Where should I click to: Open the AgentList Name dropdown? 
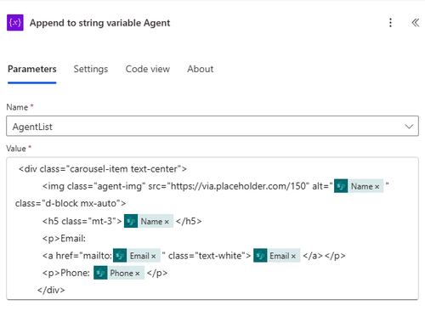click(x=212, y=126)
